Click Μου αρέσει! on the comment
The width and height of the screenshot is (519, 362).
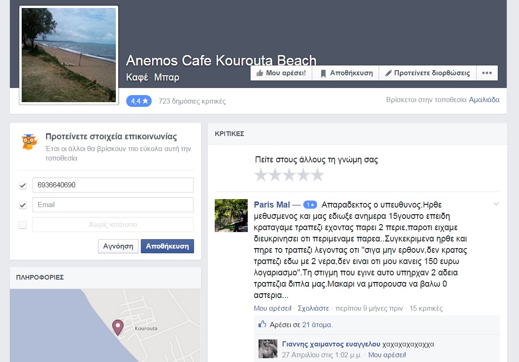387,355
